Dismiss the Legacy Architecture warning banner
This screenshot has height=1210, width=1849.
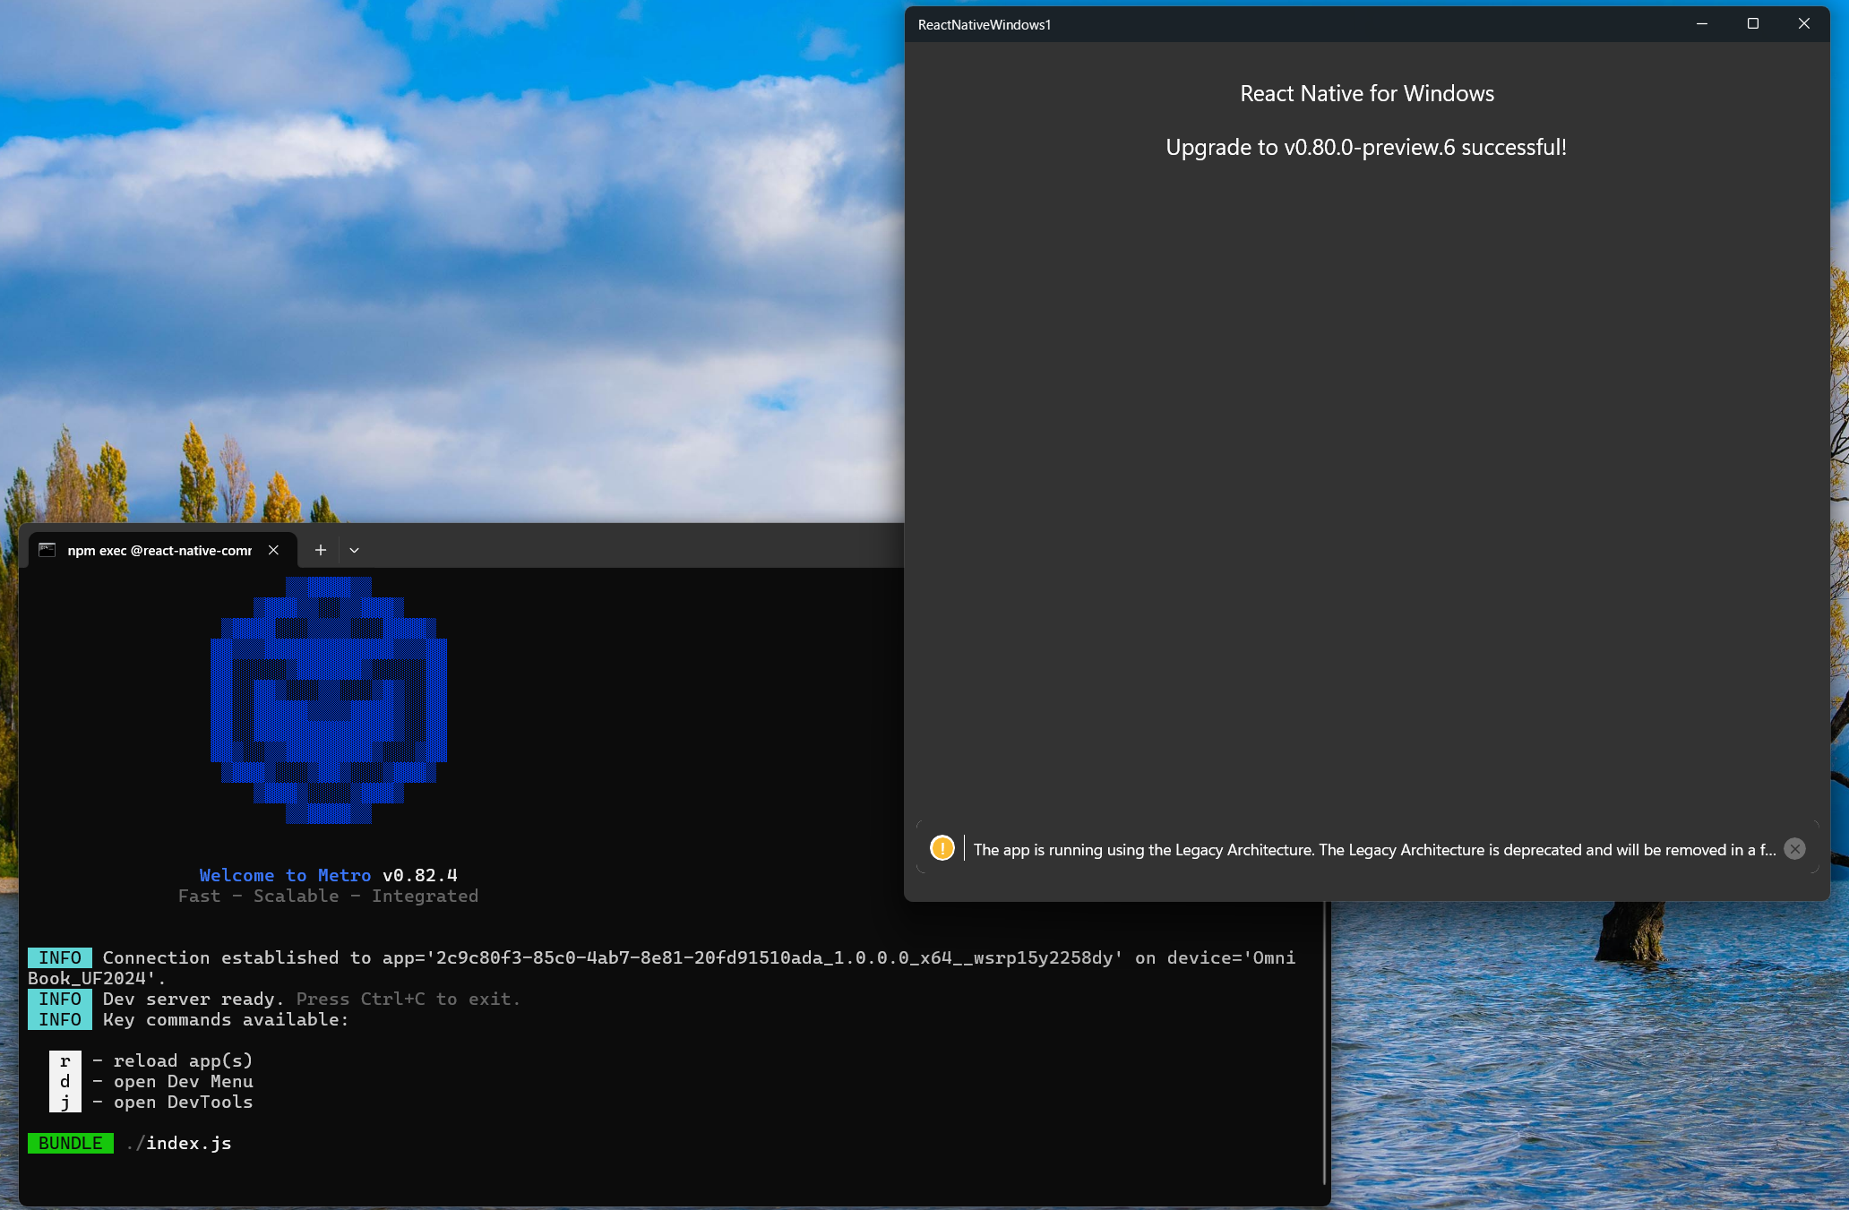point(1794,849)
